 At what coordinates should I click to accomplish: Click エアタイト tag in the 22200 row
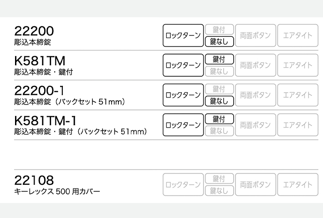click(297, 36)
